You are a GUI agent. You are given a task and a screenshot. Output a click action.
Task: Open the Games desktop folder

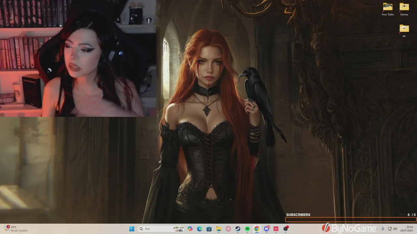tap(404, 9)
